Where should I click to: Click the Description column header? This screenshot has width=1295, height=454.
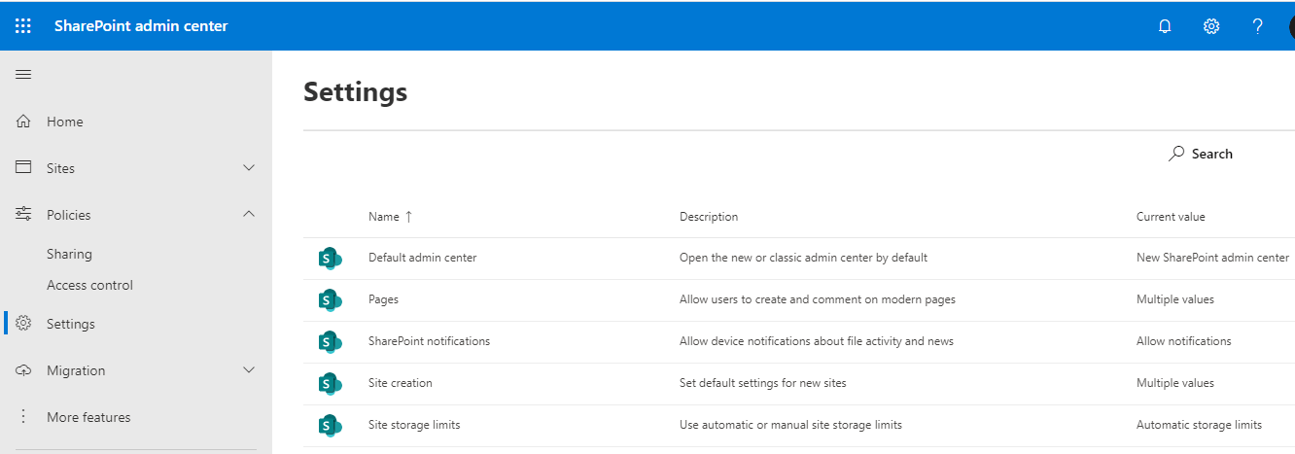point(709,217)
